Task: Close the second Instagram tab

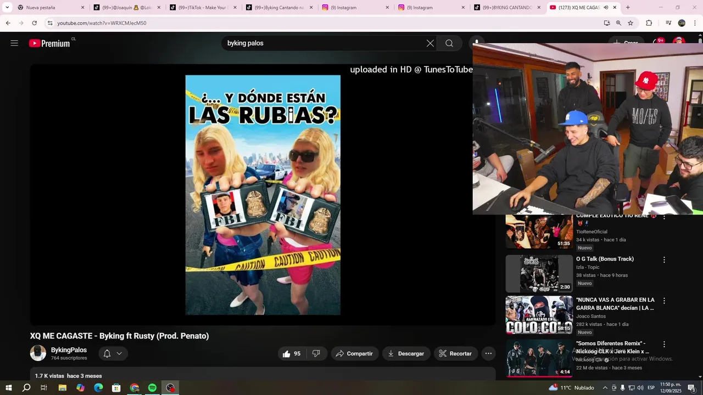Action: 462,8
